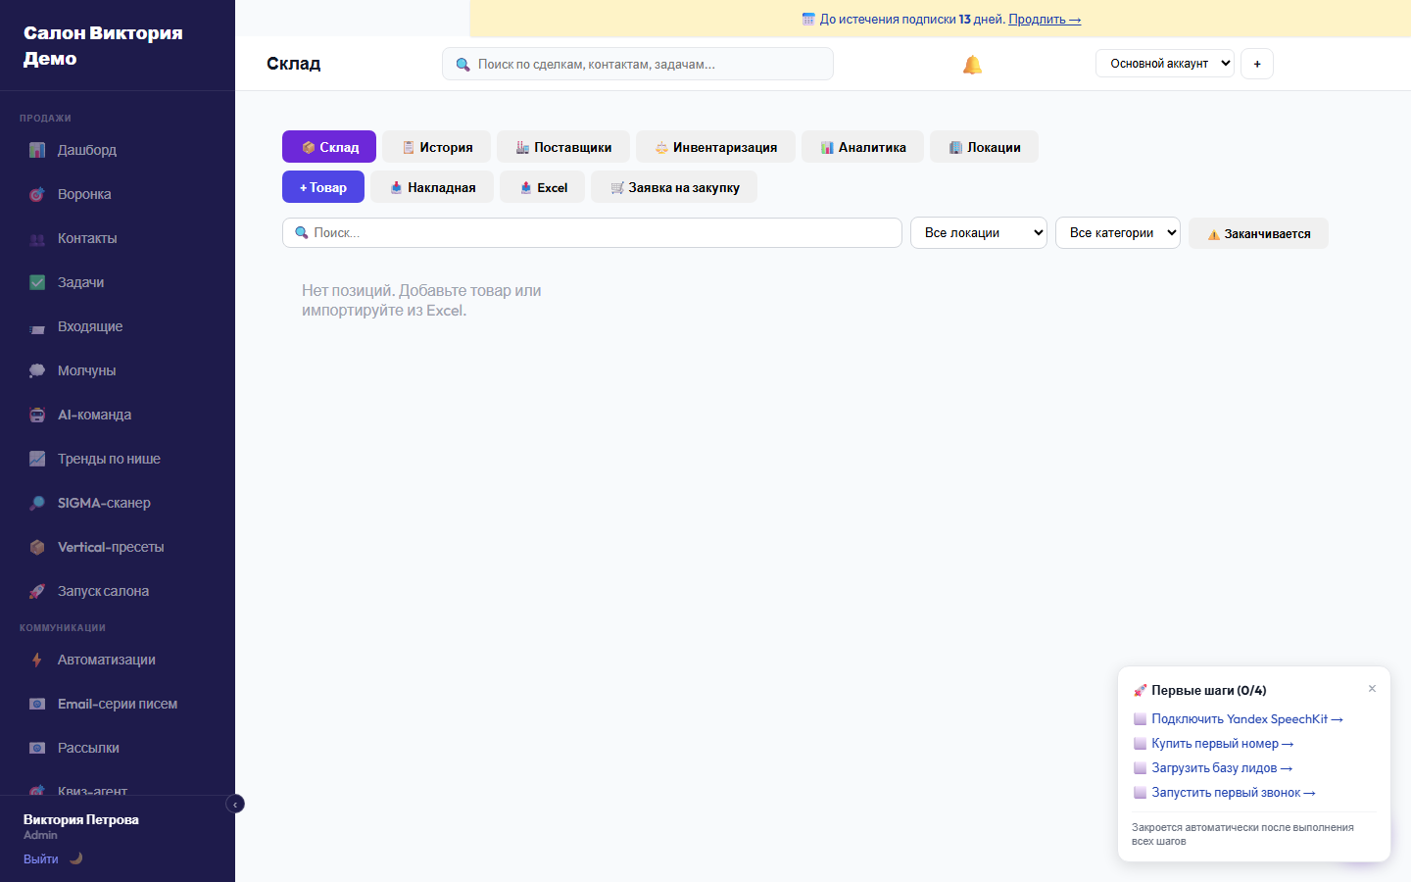The width and height of the screenshot is (1411, 882).
Task: Open Vertical-пресеты in the sidebar
Action: [x=118, y=547]
